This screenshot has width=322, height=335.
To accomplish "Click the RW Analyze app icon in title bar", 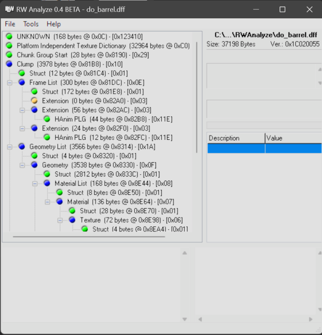I will click(x=9, y=9).
